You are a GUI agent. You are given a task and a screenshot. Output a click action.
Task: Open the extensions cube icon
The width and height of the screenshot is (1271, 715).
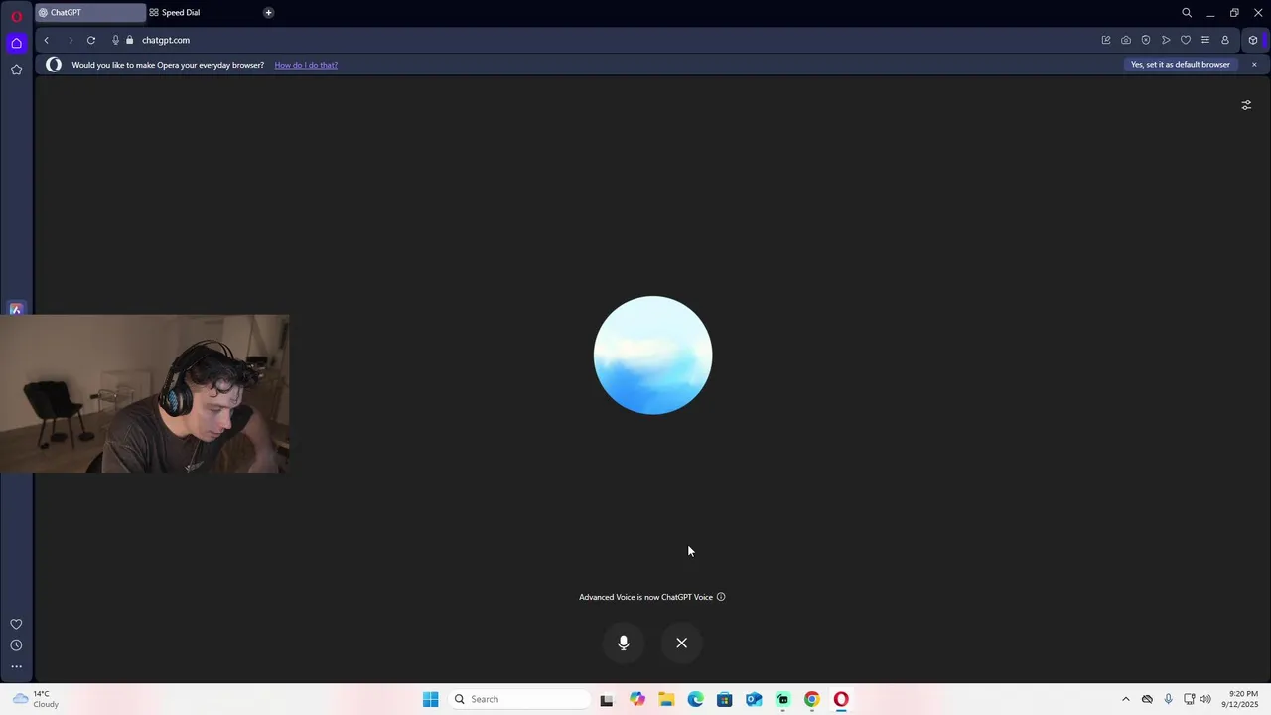1253,40
